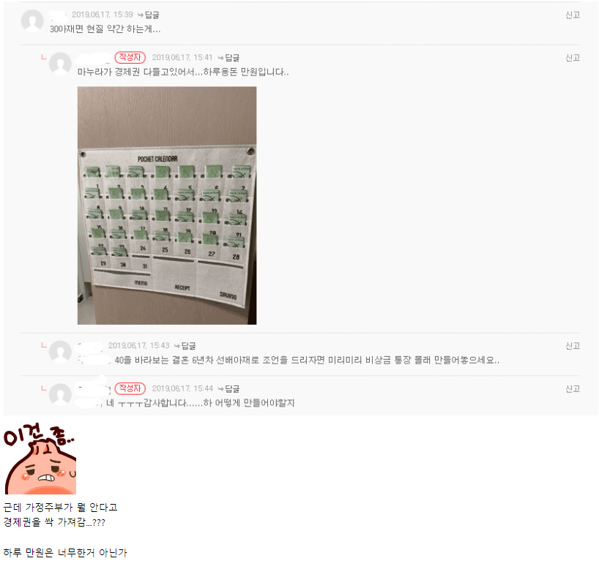Click the 15:43 comment timestamp
Image resolution: width=599 pixels, height=580 pixels.
138,345
